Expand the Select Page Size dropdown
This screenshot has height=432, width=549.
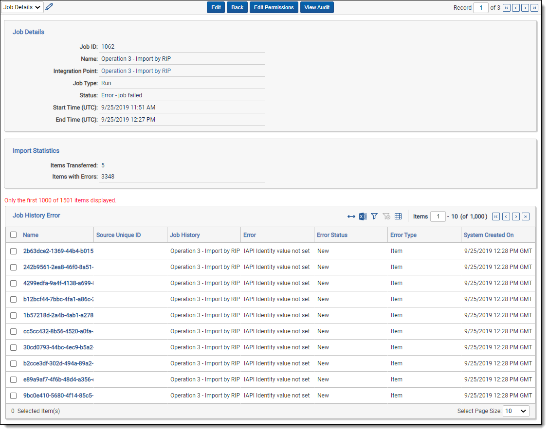coord(516,411)
